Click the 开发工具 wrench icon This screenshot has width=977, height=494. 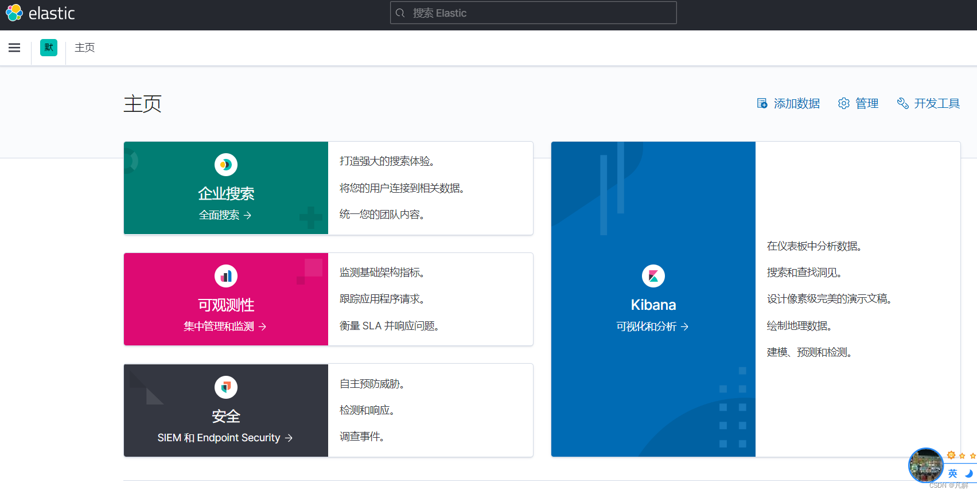tap(902, 103)
